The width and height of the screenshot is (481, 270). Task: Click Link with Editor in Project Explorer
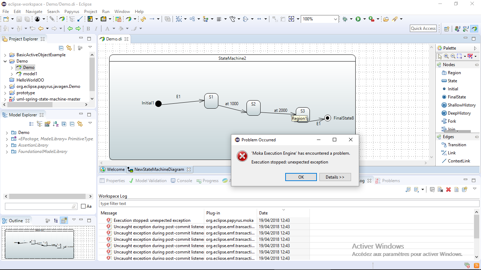[x=69, y=47]
